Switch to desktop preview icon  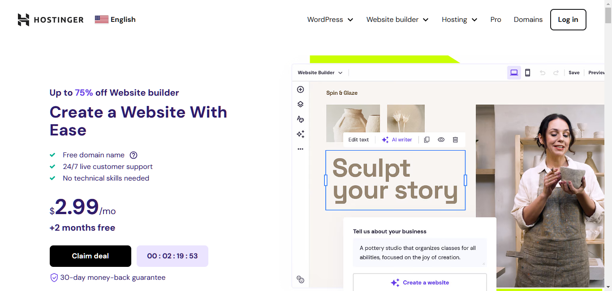(514, 73)
